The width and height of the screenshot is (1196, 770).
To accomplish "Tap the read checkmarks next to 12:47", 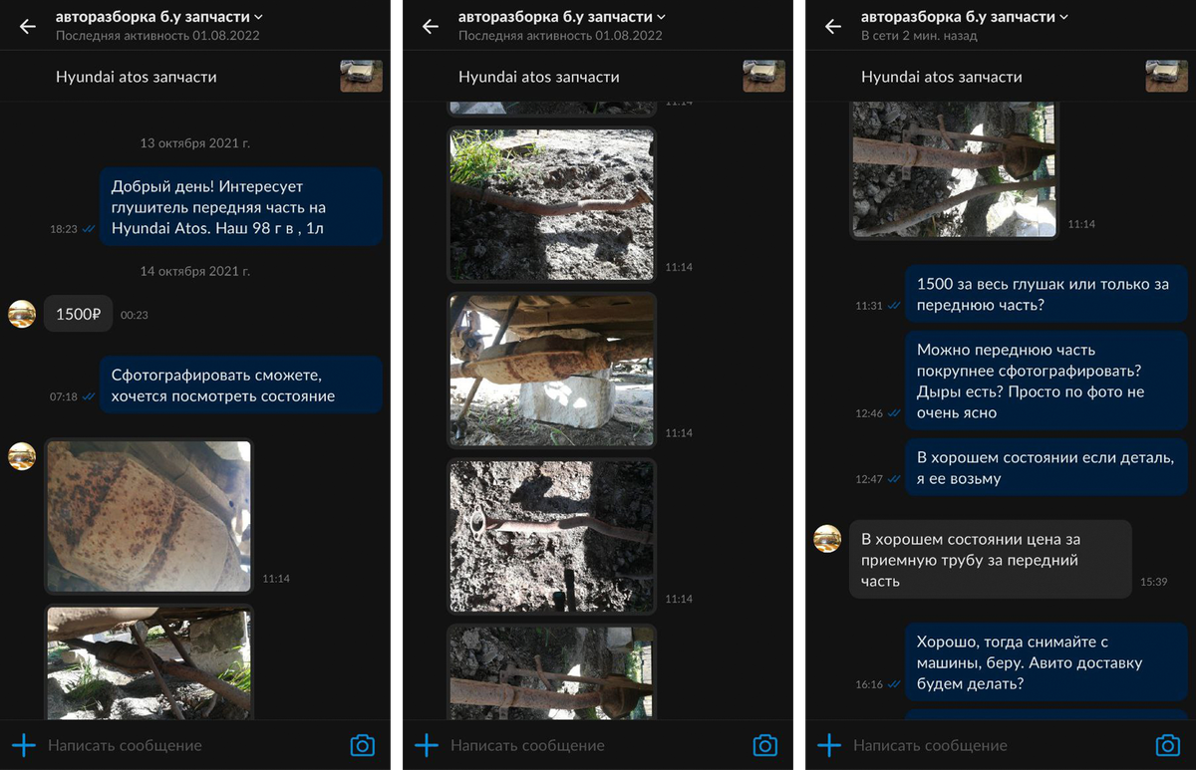I will tap(894, 479).
